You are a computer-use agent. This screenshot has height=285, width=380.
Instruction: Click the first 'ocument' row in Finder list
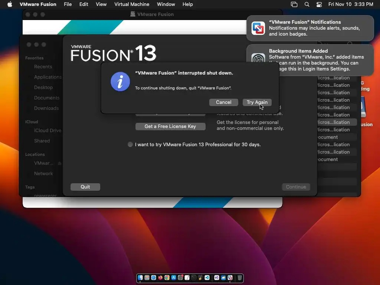[337, 137]
